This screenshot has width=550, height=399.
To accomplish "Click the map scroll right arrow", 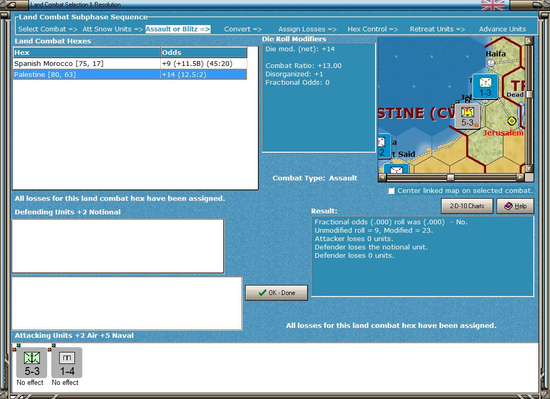I will point(520,178).
